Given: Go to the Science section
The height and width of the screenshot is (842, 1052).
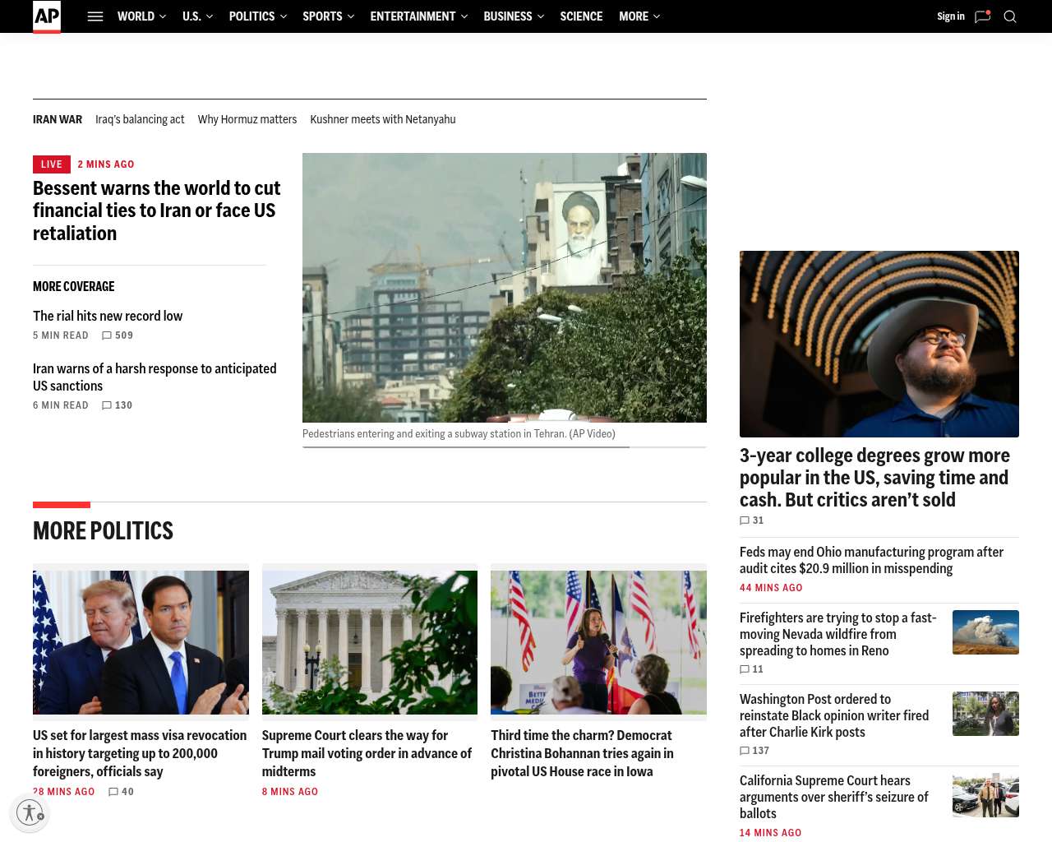Looking at the screenshot, I should pyautogui.click(x=581, y=16).
